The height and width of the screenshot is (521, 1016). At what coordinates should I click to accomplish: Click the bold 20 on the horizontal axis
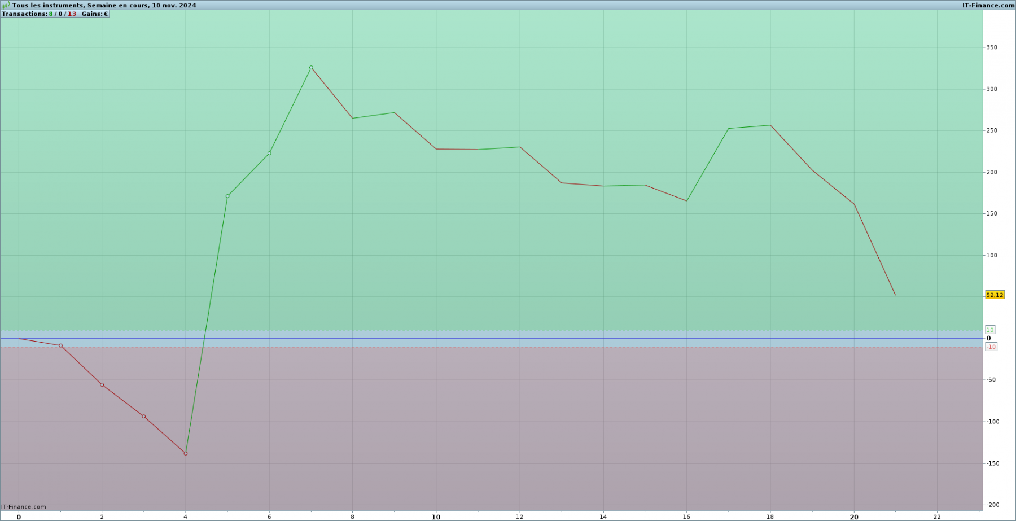(x=854, y=516)
